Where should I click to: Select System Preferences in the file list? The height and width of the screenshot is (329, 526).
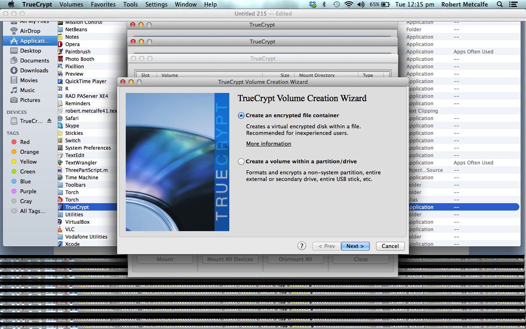coord(88,148)
